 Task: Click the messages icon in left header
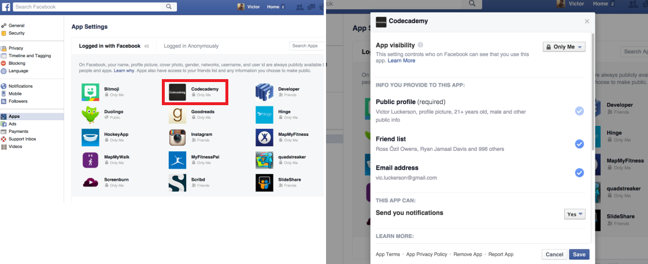point(312,6)
